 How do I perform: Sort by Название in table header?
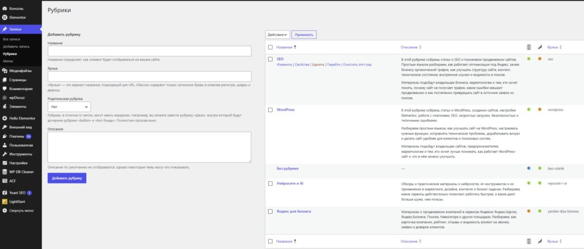[x=286, y=47]
